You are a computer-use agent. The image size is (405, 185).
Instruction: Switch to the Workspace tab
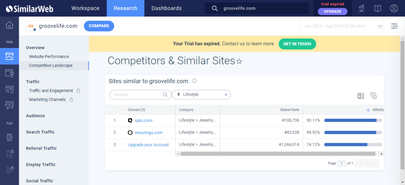point(85,8)
